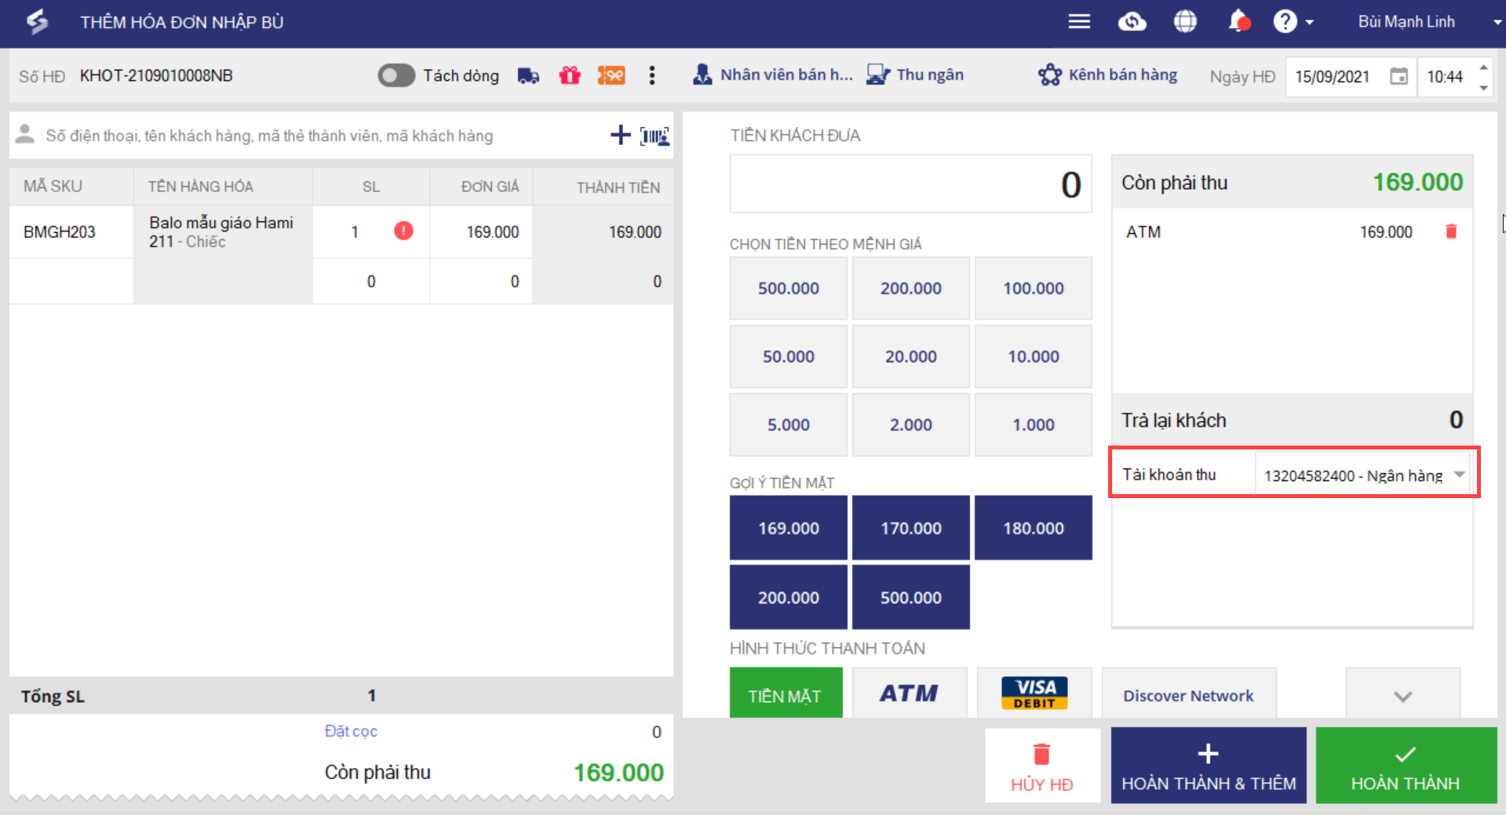
Task: Open the help question mark icon
Action: (1285, 22)
